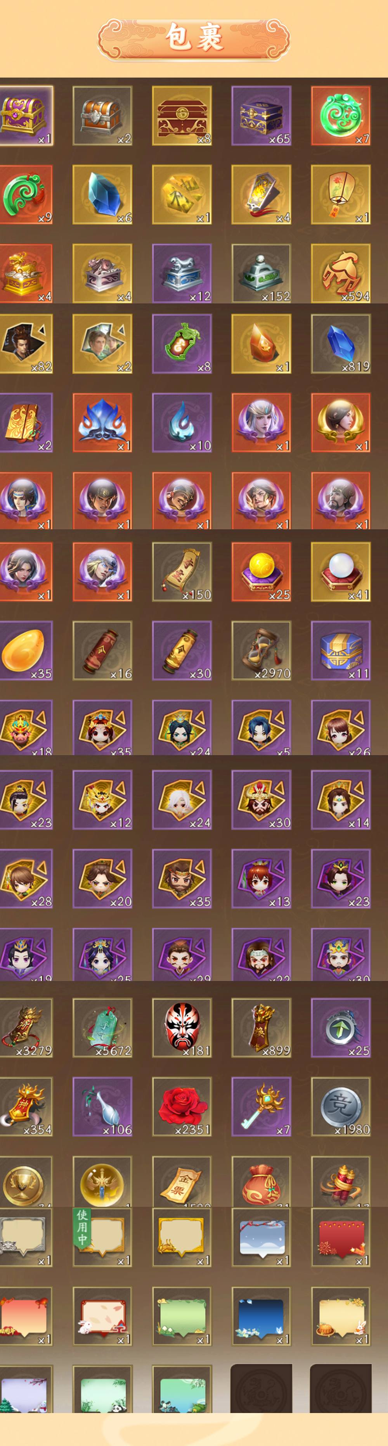Viewport: 388px width, 1446px height.
Task: Select the silver coin marked 竞 x1980
Action: [341, 1106]
